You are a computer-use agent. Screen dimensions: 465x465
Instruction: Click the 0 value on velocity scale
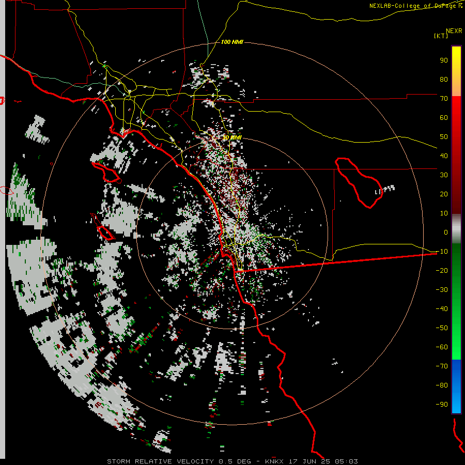pos(446,232)
